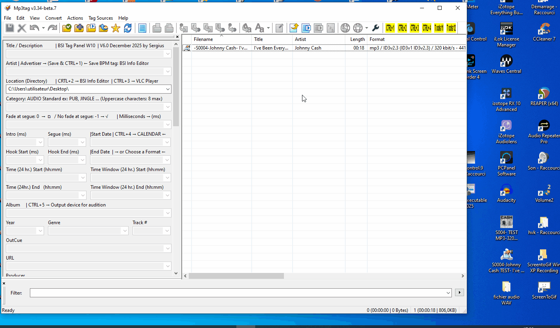Click the Auto-numbering wizard 123 icon
Viewport: 560px width, 328px height.
pos(331,28)
